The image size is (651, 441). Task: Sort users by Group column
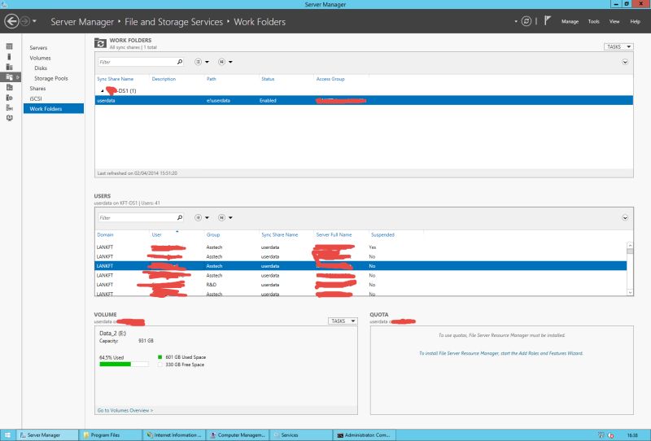pyautogui.click(x=213, y=234)
